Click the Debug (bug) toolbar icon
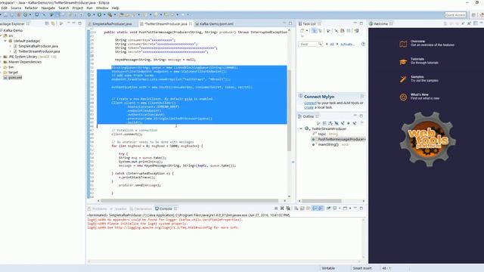The width and height of the screenshot is (484, 272). point(89,14)
